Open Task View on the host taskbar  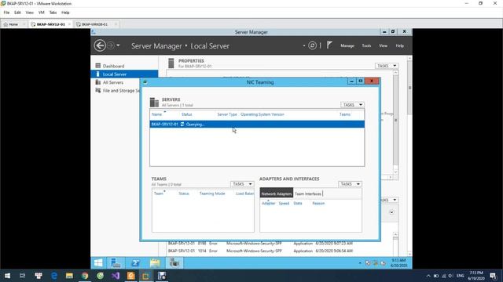(23, 276)
